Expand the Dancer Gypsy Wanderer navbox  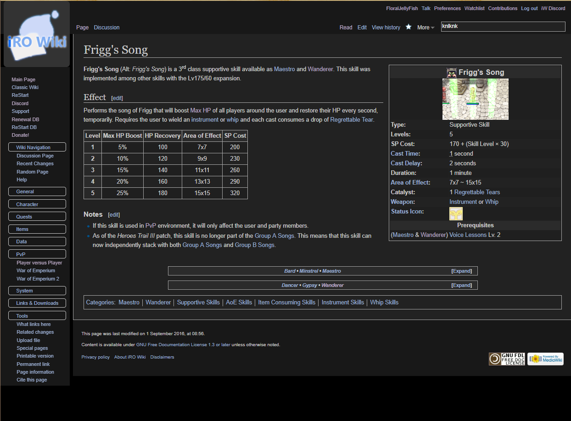pos(462,285)
